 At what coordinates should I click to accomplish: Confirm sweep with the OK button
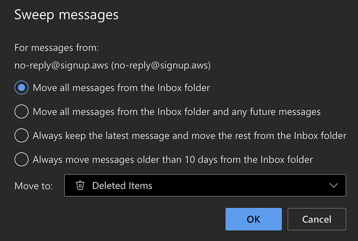click(x=253, y=219)
